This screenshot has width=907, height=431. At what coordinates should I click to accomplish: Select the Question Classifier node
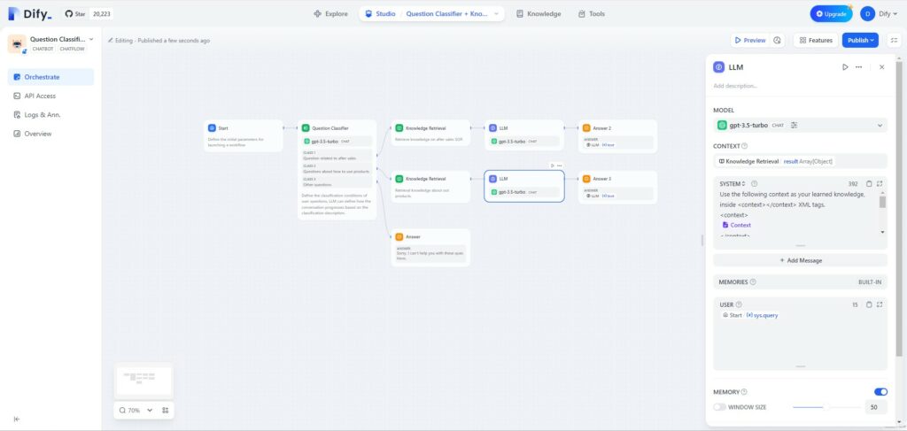[x=337, y=169]
